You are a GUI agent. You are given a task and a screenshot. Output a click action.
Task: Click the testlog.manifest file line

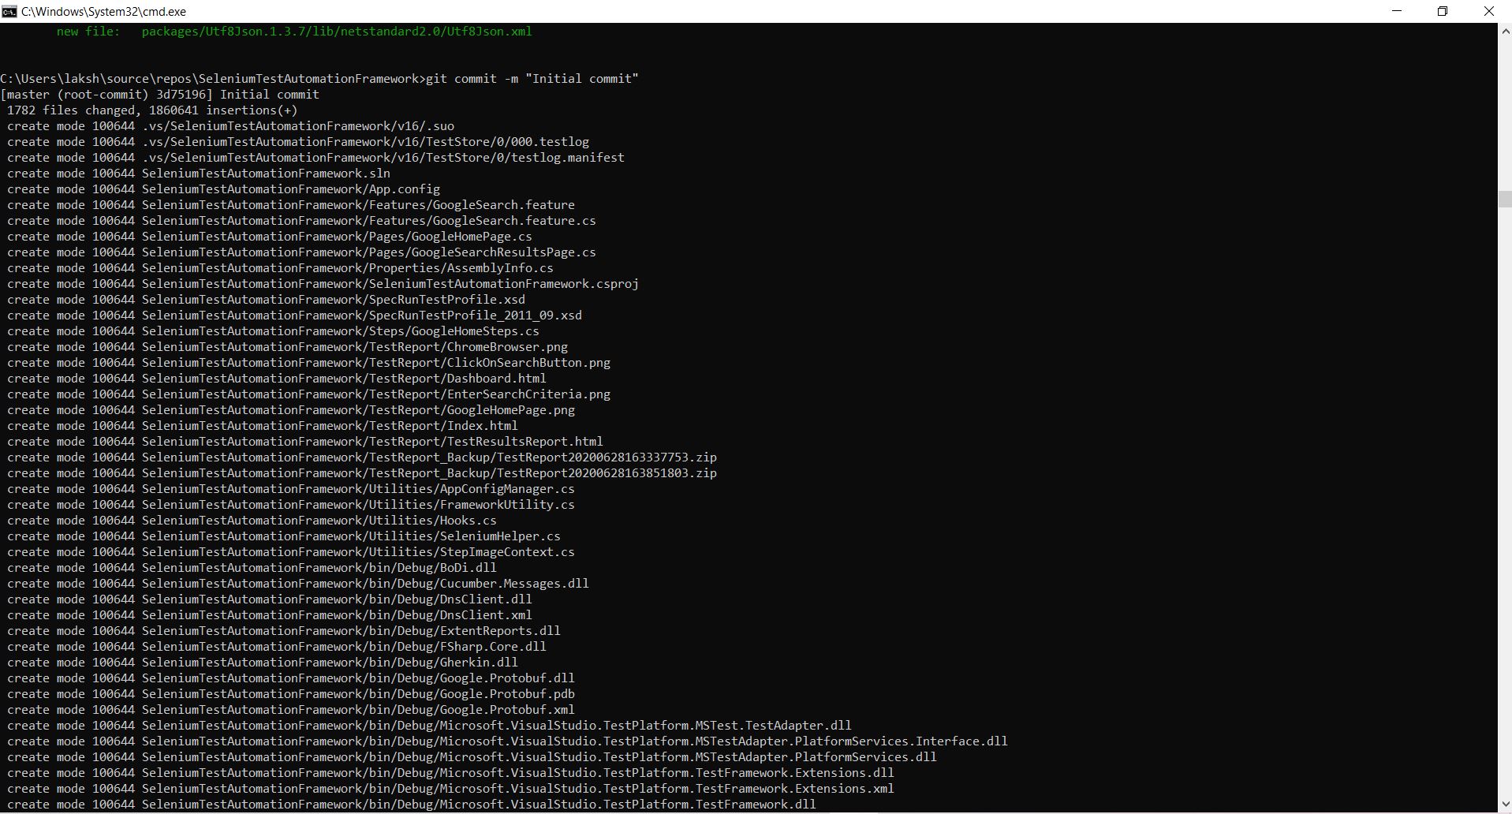tap(316, 158)
